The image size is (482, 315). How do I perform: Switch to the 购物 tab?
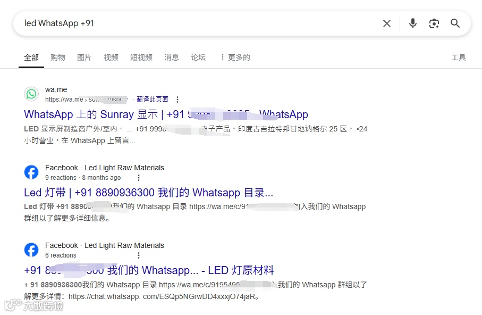58,57
